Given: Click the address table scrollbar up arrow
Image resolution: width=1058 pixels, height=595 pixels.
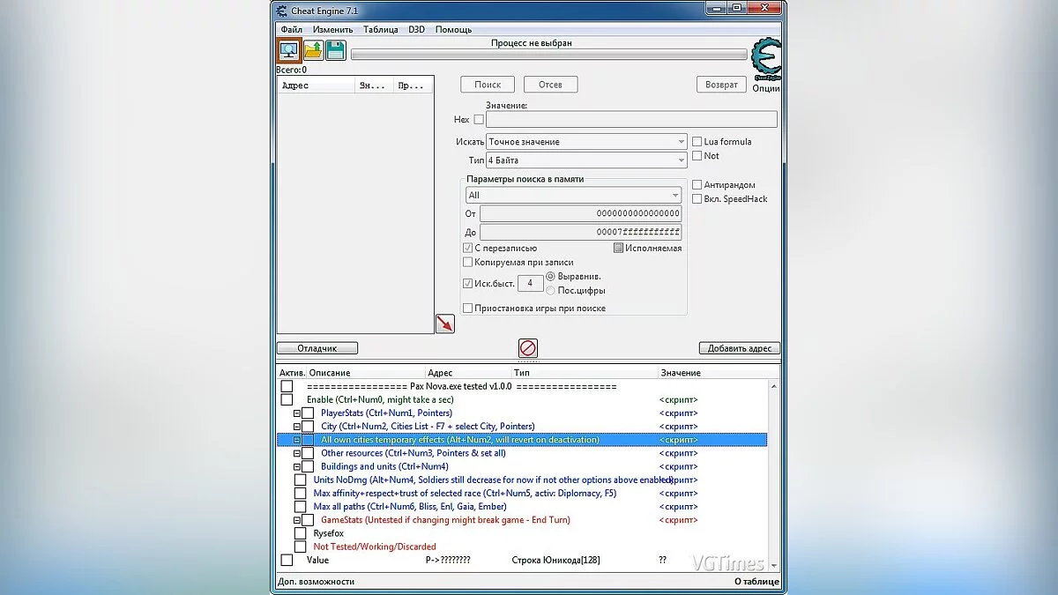Looking at the screenshot, I should point(774,386).
